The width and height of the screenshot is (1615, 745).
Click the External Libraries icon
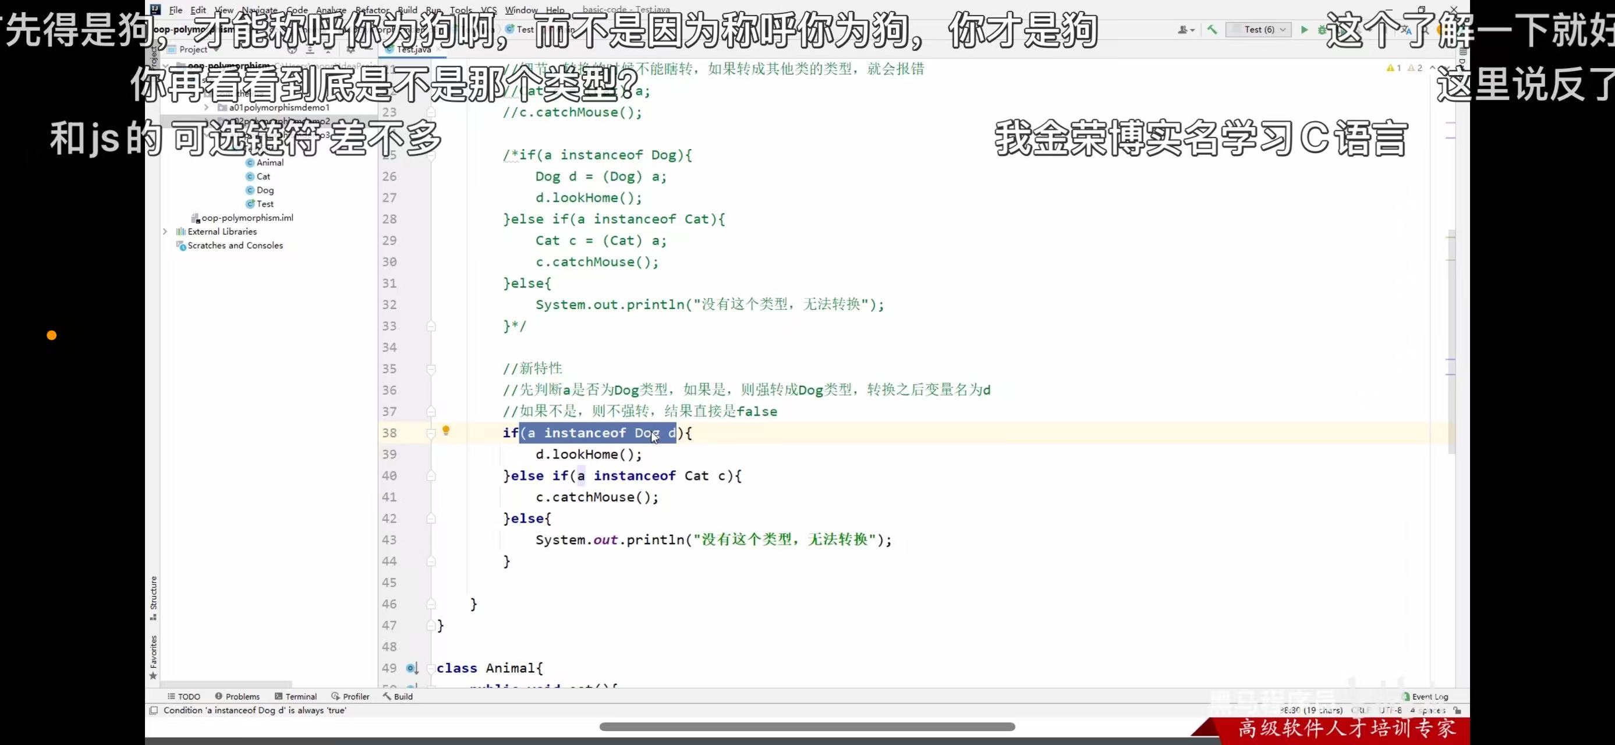[181, 231]
